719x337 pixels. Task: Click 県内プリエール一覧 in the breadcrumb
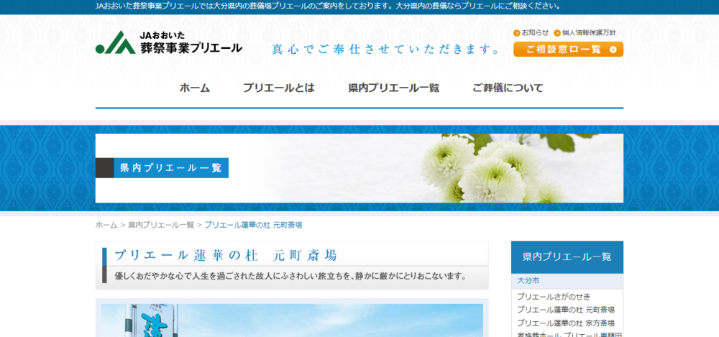click(x=161, y=225)
